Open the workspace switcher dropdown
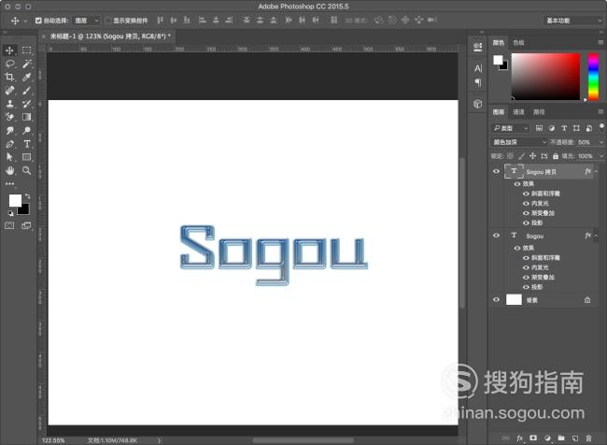The height and width of the screenshot is (445, 607). tap(573, 21)
